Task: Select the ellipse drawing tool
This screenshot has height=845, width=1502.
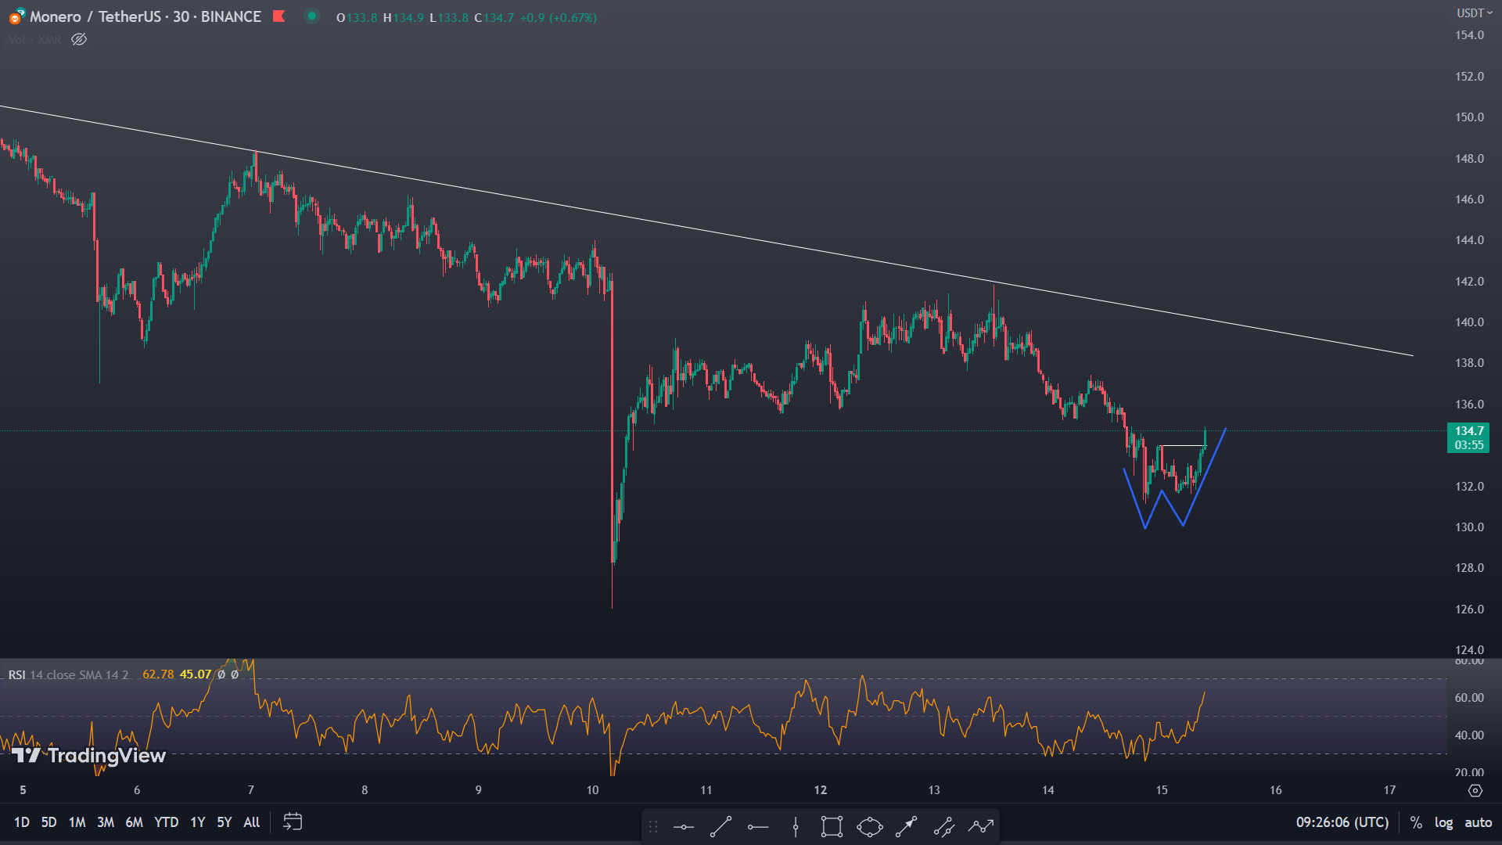Action: 869,826
